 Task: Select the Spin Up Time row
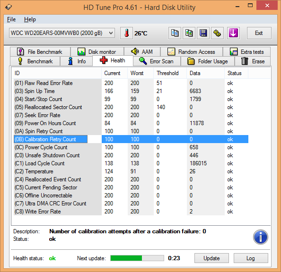[x=131, y=91]
